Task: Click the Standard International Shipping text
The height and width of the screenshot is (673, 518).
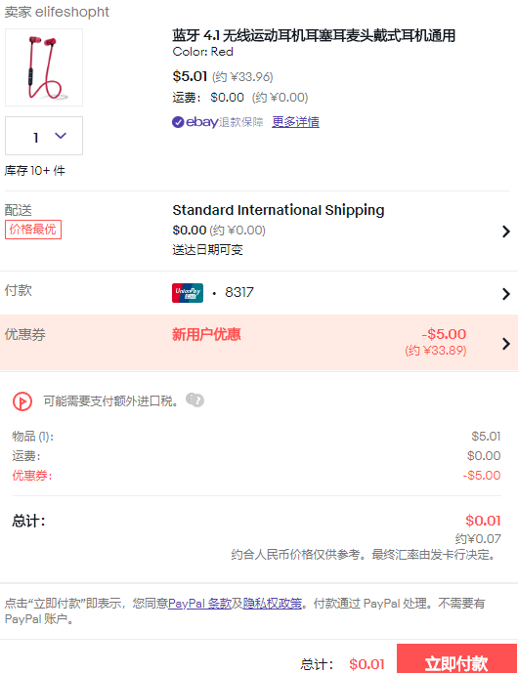Action: click(279, 210)
